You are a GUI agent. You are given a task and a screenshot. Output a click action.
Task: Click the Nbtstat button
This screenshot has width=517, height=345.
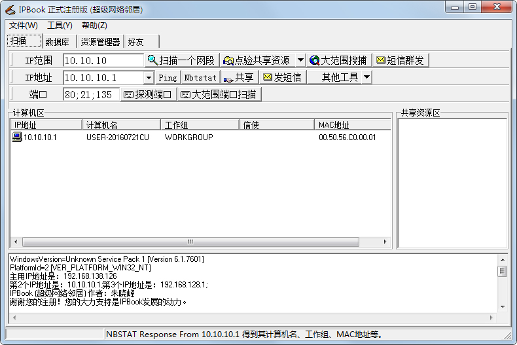coord(200,77)
